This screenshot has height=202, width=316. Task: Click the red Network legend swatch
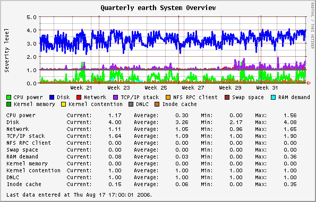(x=79, y=98)
